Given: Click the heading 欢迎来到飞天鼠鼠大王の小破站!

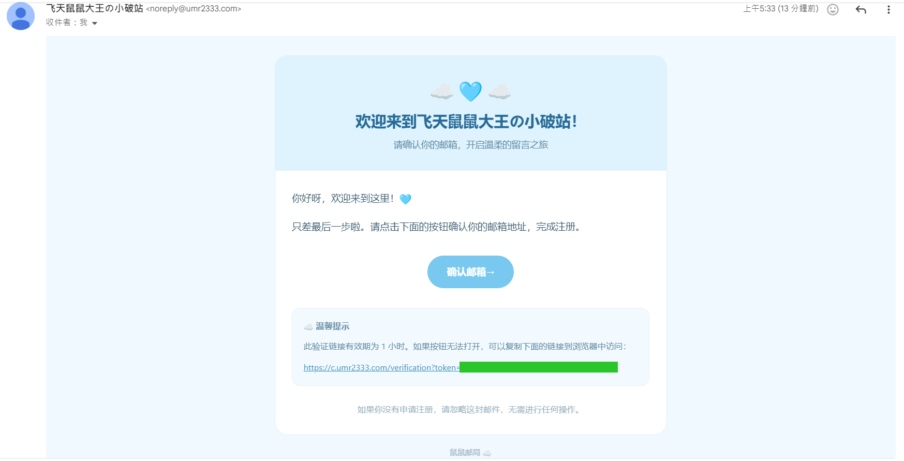Looking at the screenshot, I should pyautogui.click(x=466, y=122).
